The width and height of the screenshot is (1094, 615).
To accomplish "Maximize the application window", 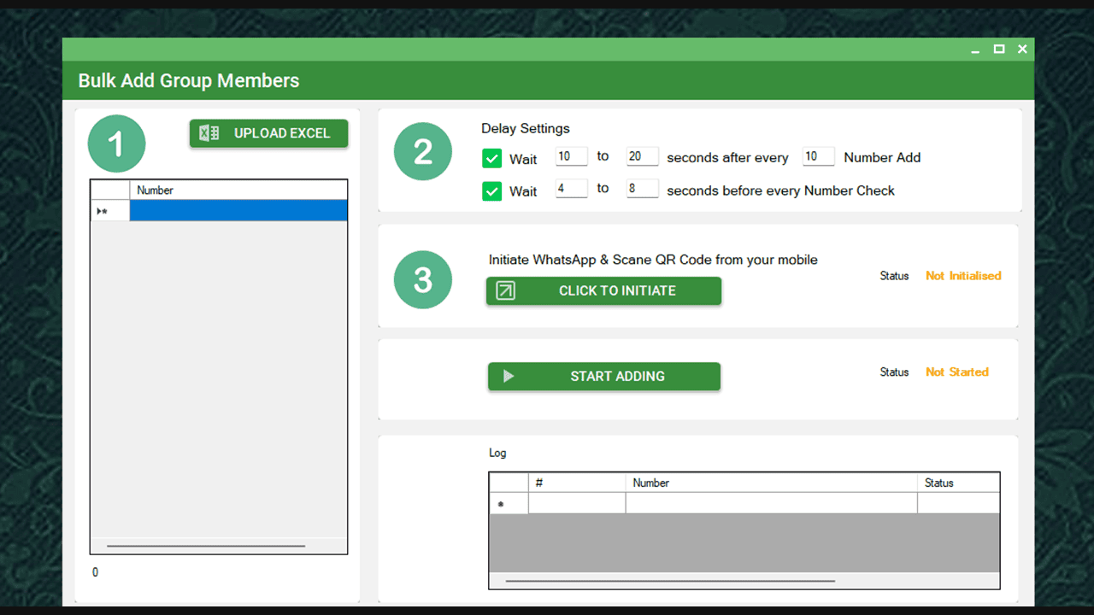I will (998, 50).
